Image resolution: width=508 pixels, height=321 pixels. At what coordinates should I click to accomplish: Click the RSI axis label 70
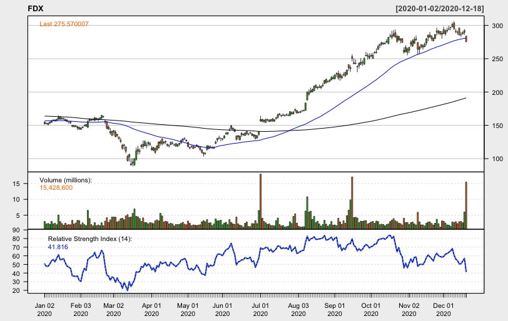16,247
